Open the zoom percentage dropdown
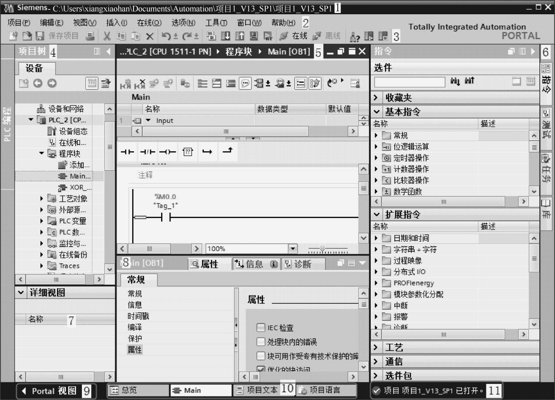The height and width of the screenshot is (400, 555). 292,249
